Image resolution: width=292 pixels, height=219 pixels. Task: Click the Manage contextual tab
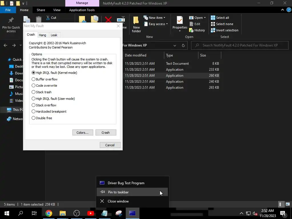click(x=82, y=3)
